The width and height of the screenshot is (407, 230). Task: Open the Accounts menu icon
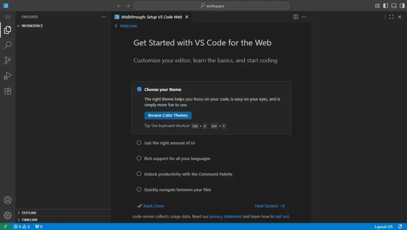[x=8, y=200]
